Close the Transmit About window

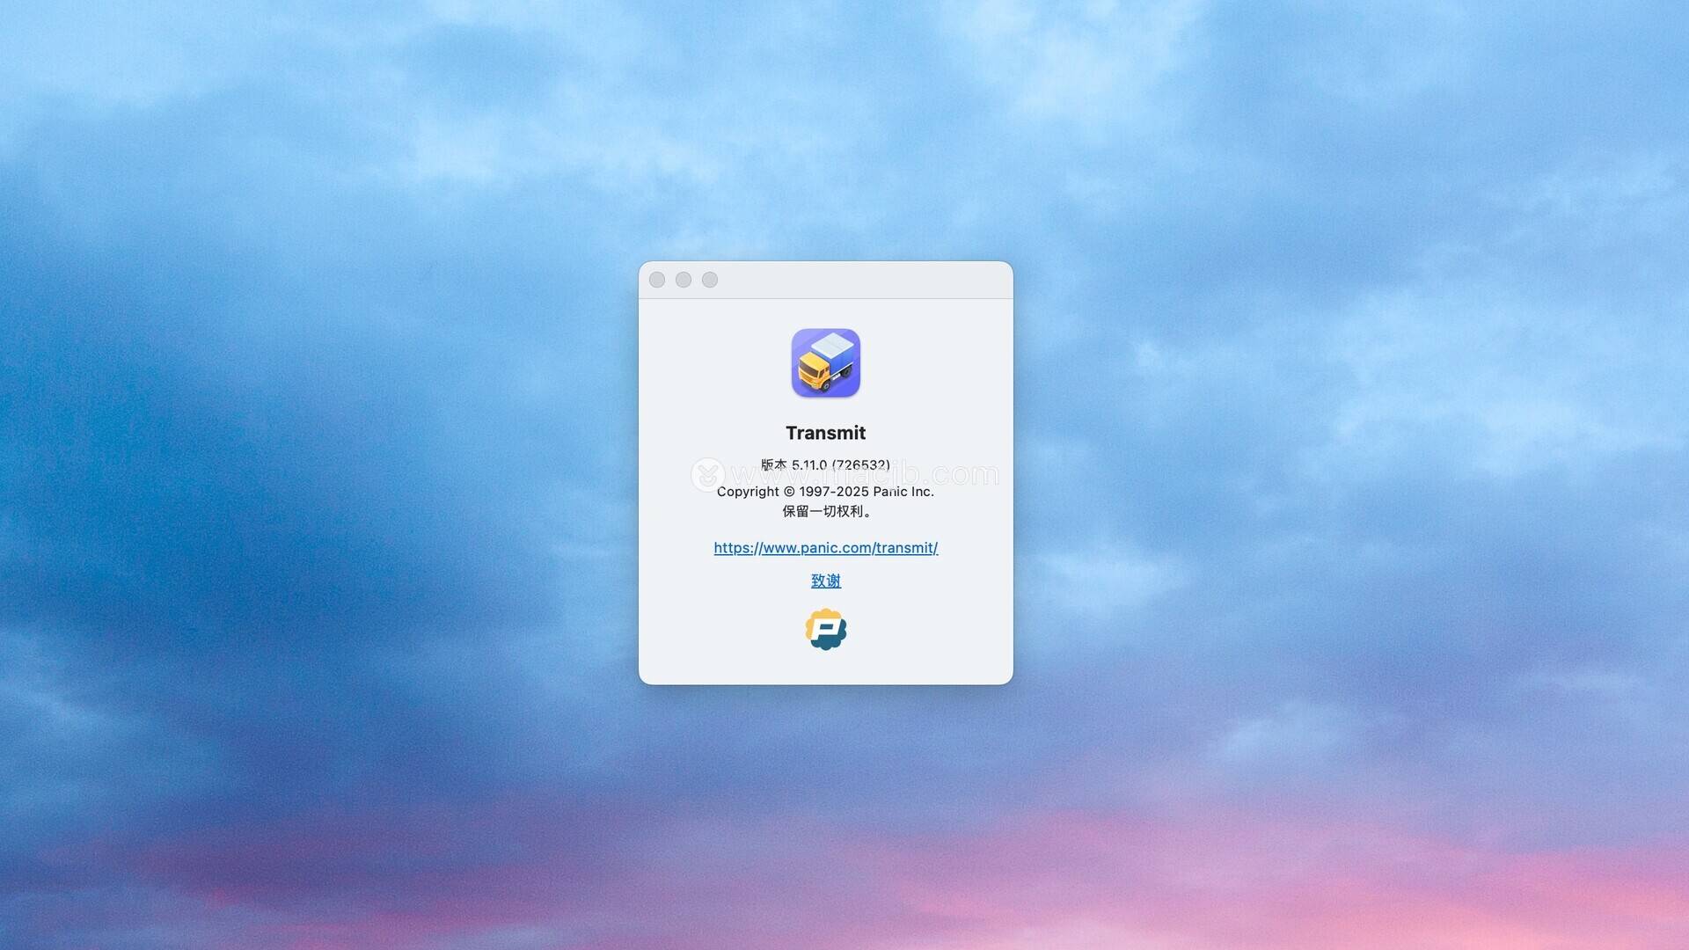(x=657, y=280)
